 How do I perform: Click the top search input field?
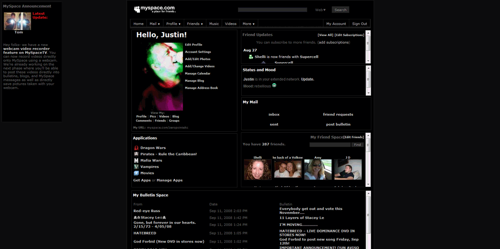272,10
